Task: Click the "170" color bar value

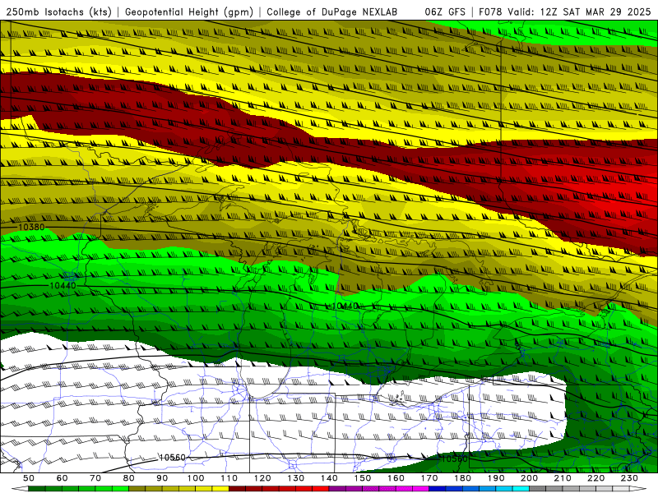Action: click(x=429, y=478)
